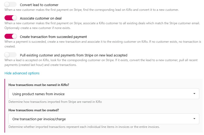Click the arrow beside Using product names from invoice
Viewport: 204px width, 135px height.
coord(194,94)
